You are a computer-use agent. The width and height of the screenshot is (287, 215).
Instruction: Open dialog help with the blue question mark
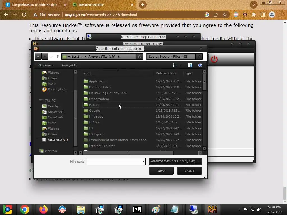point(200,65)
